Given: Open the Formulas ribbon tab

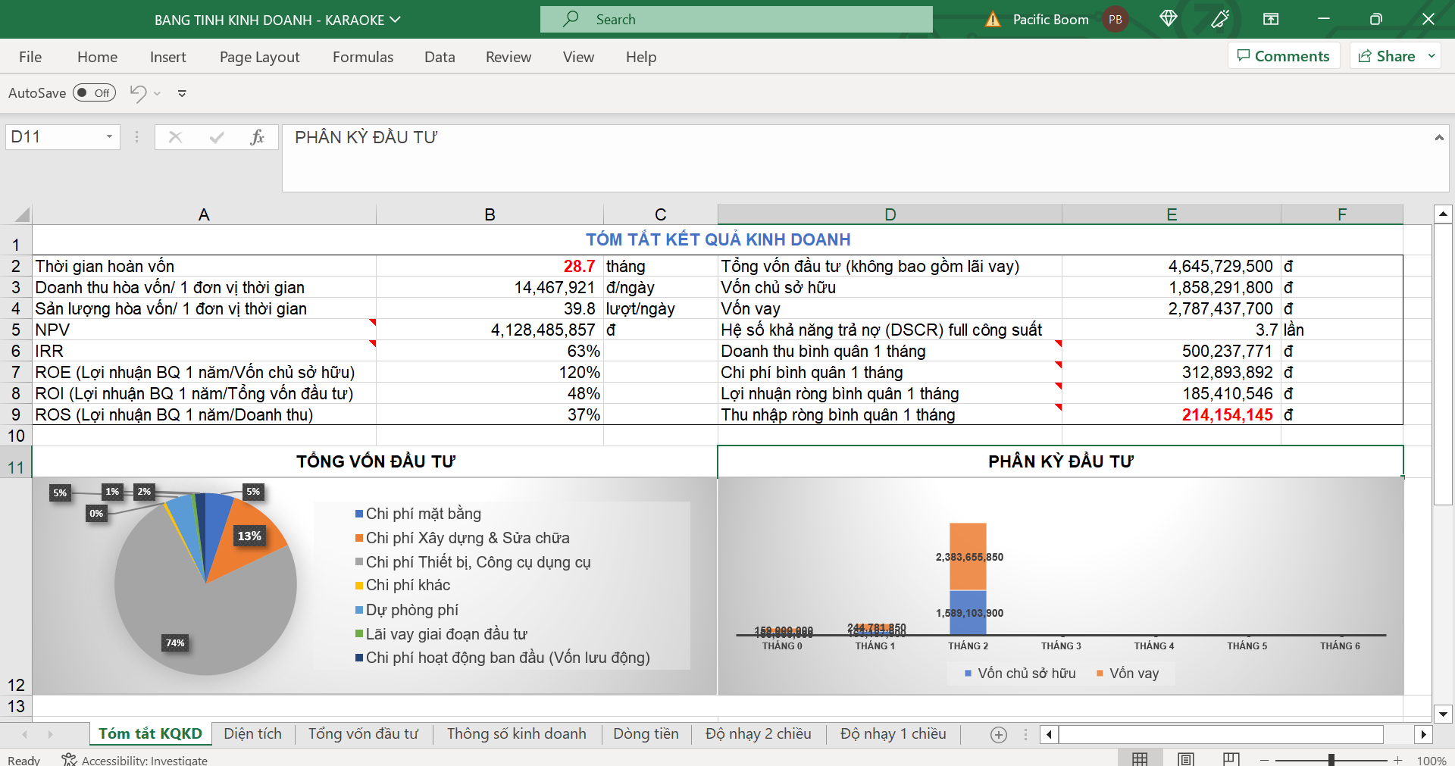Looking at the screenshot, I should (x=363, y=57).
